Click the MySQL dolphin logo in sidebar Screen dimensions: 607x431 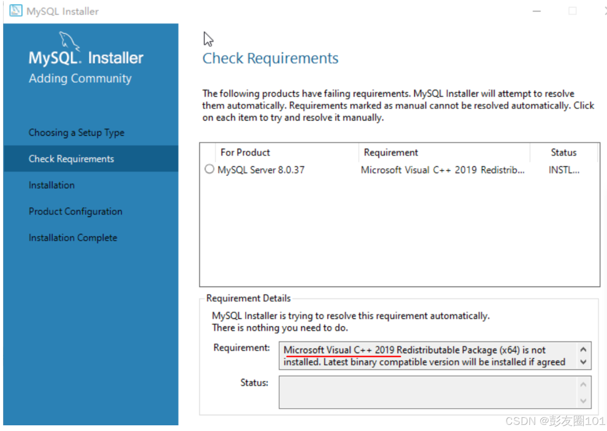pyautogui.click(x=70, y=41)
